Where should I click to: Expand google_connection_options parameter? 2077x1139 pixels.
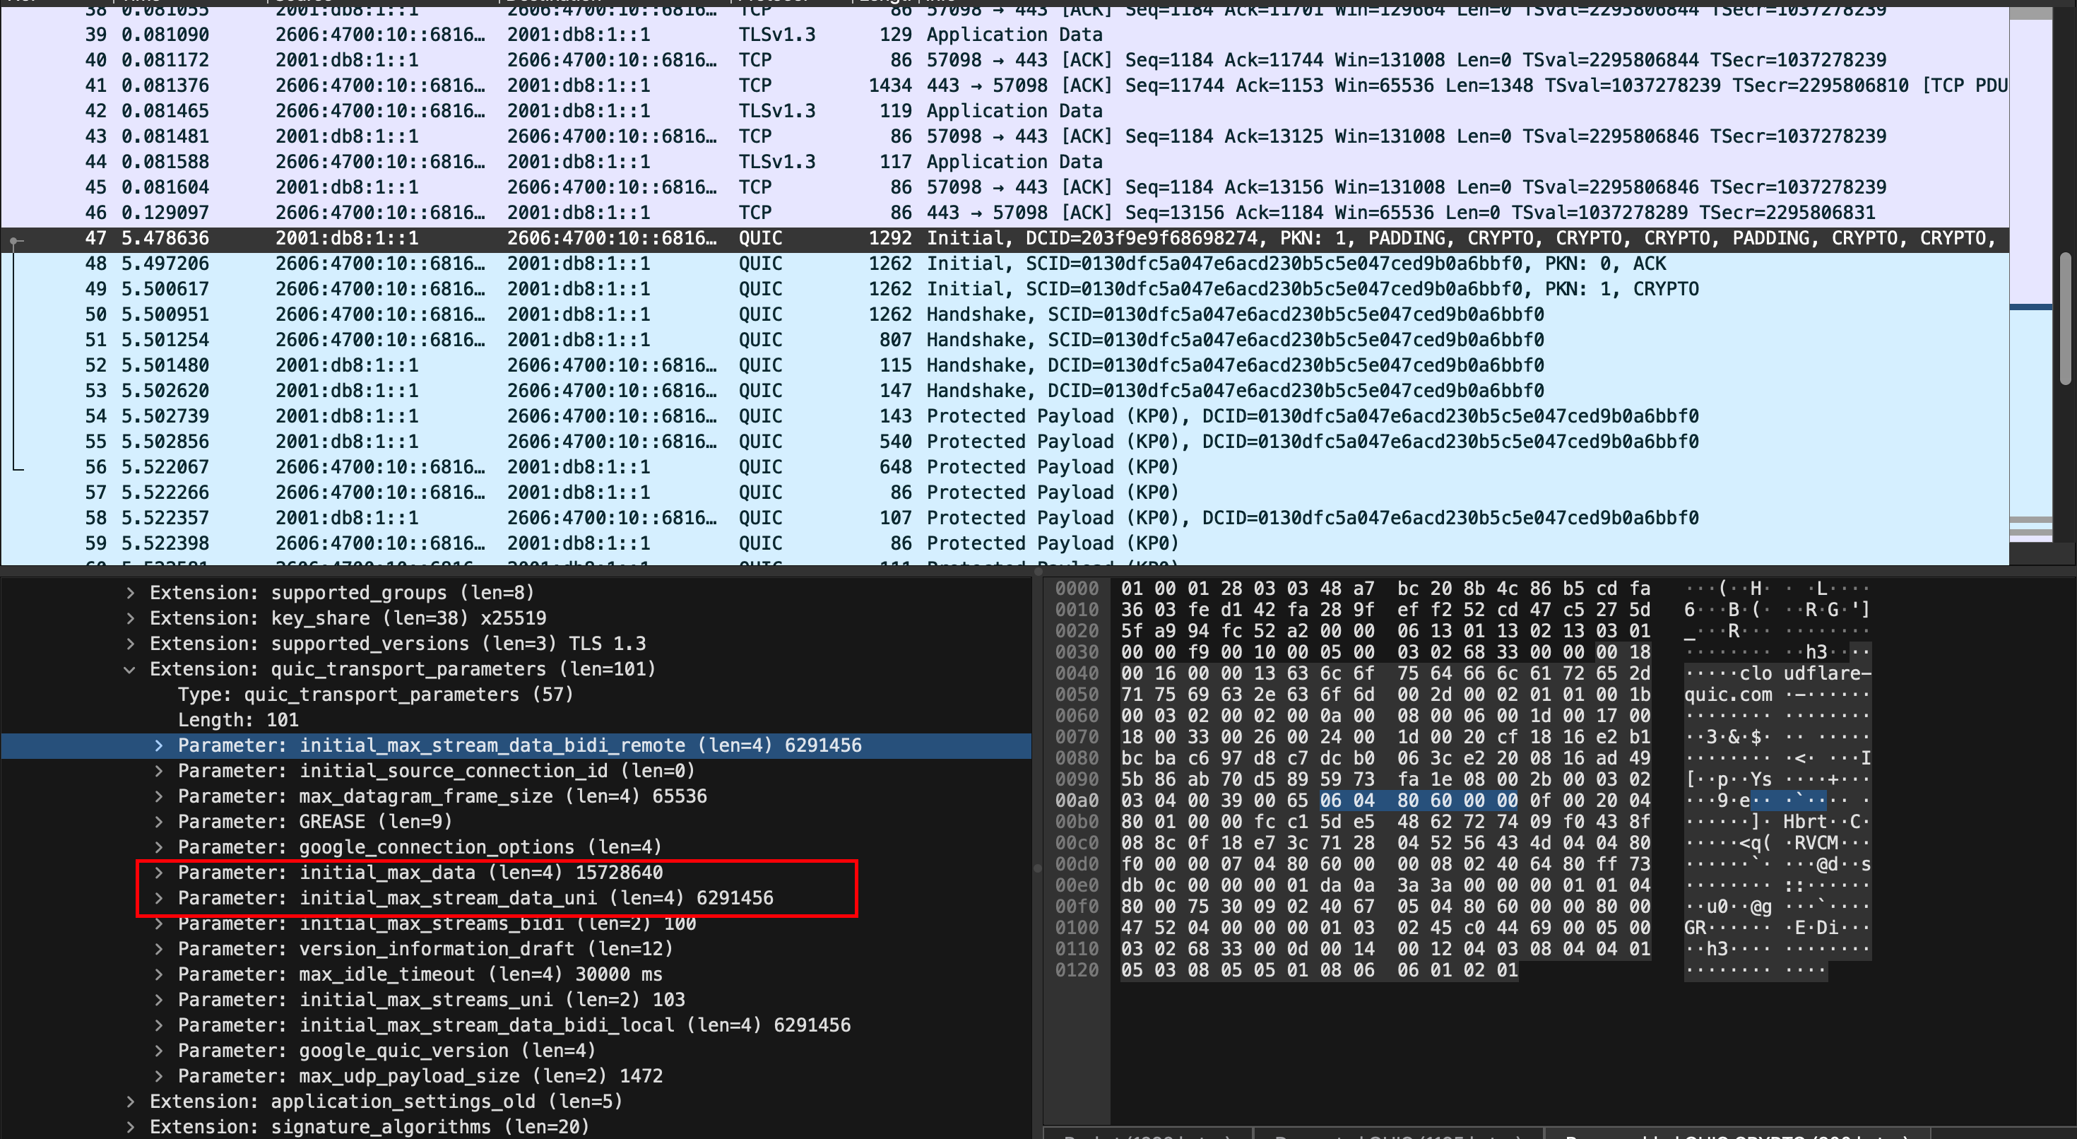click(x=159, y=847)
